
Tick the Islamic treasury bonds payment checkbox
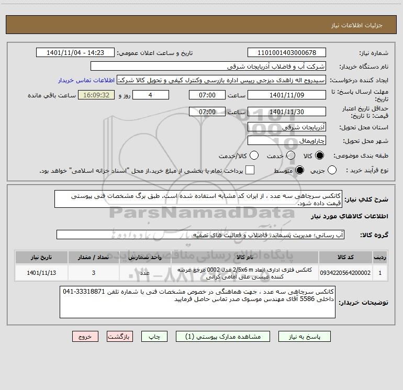[250, 170]
